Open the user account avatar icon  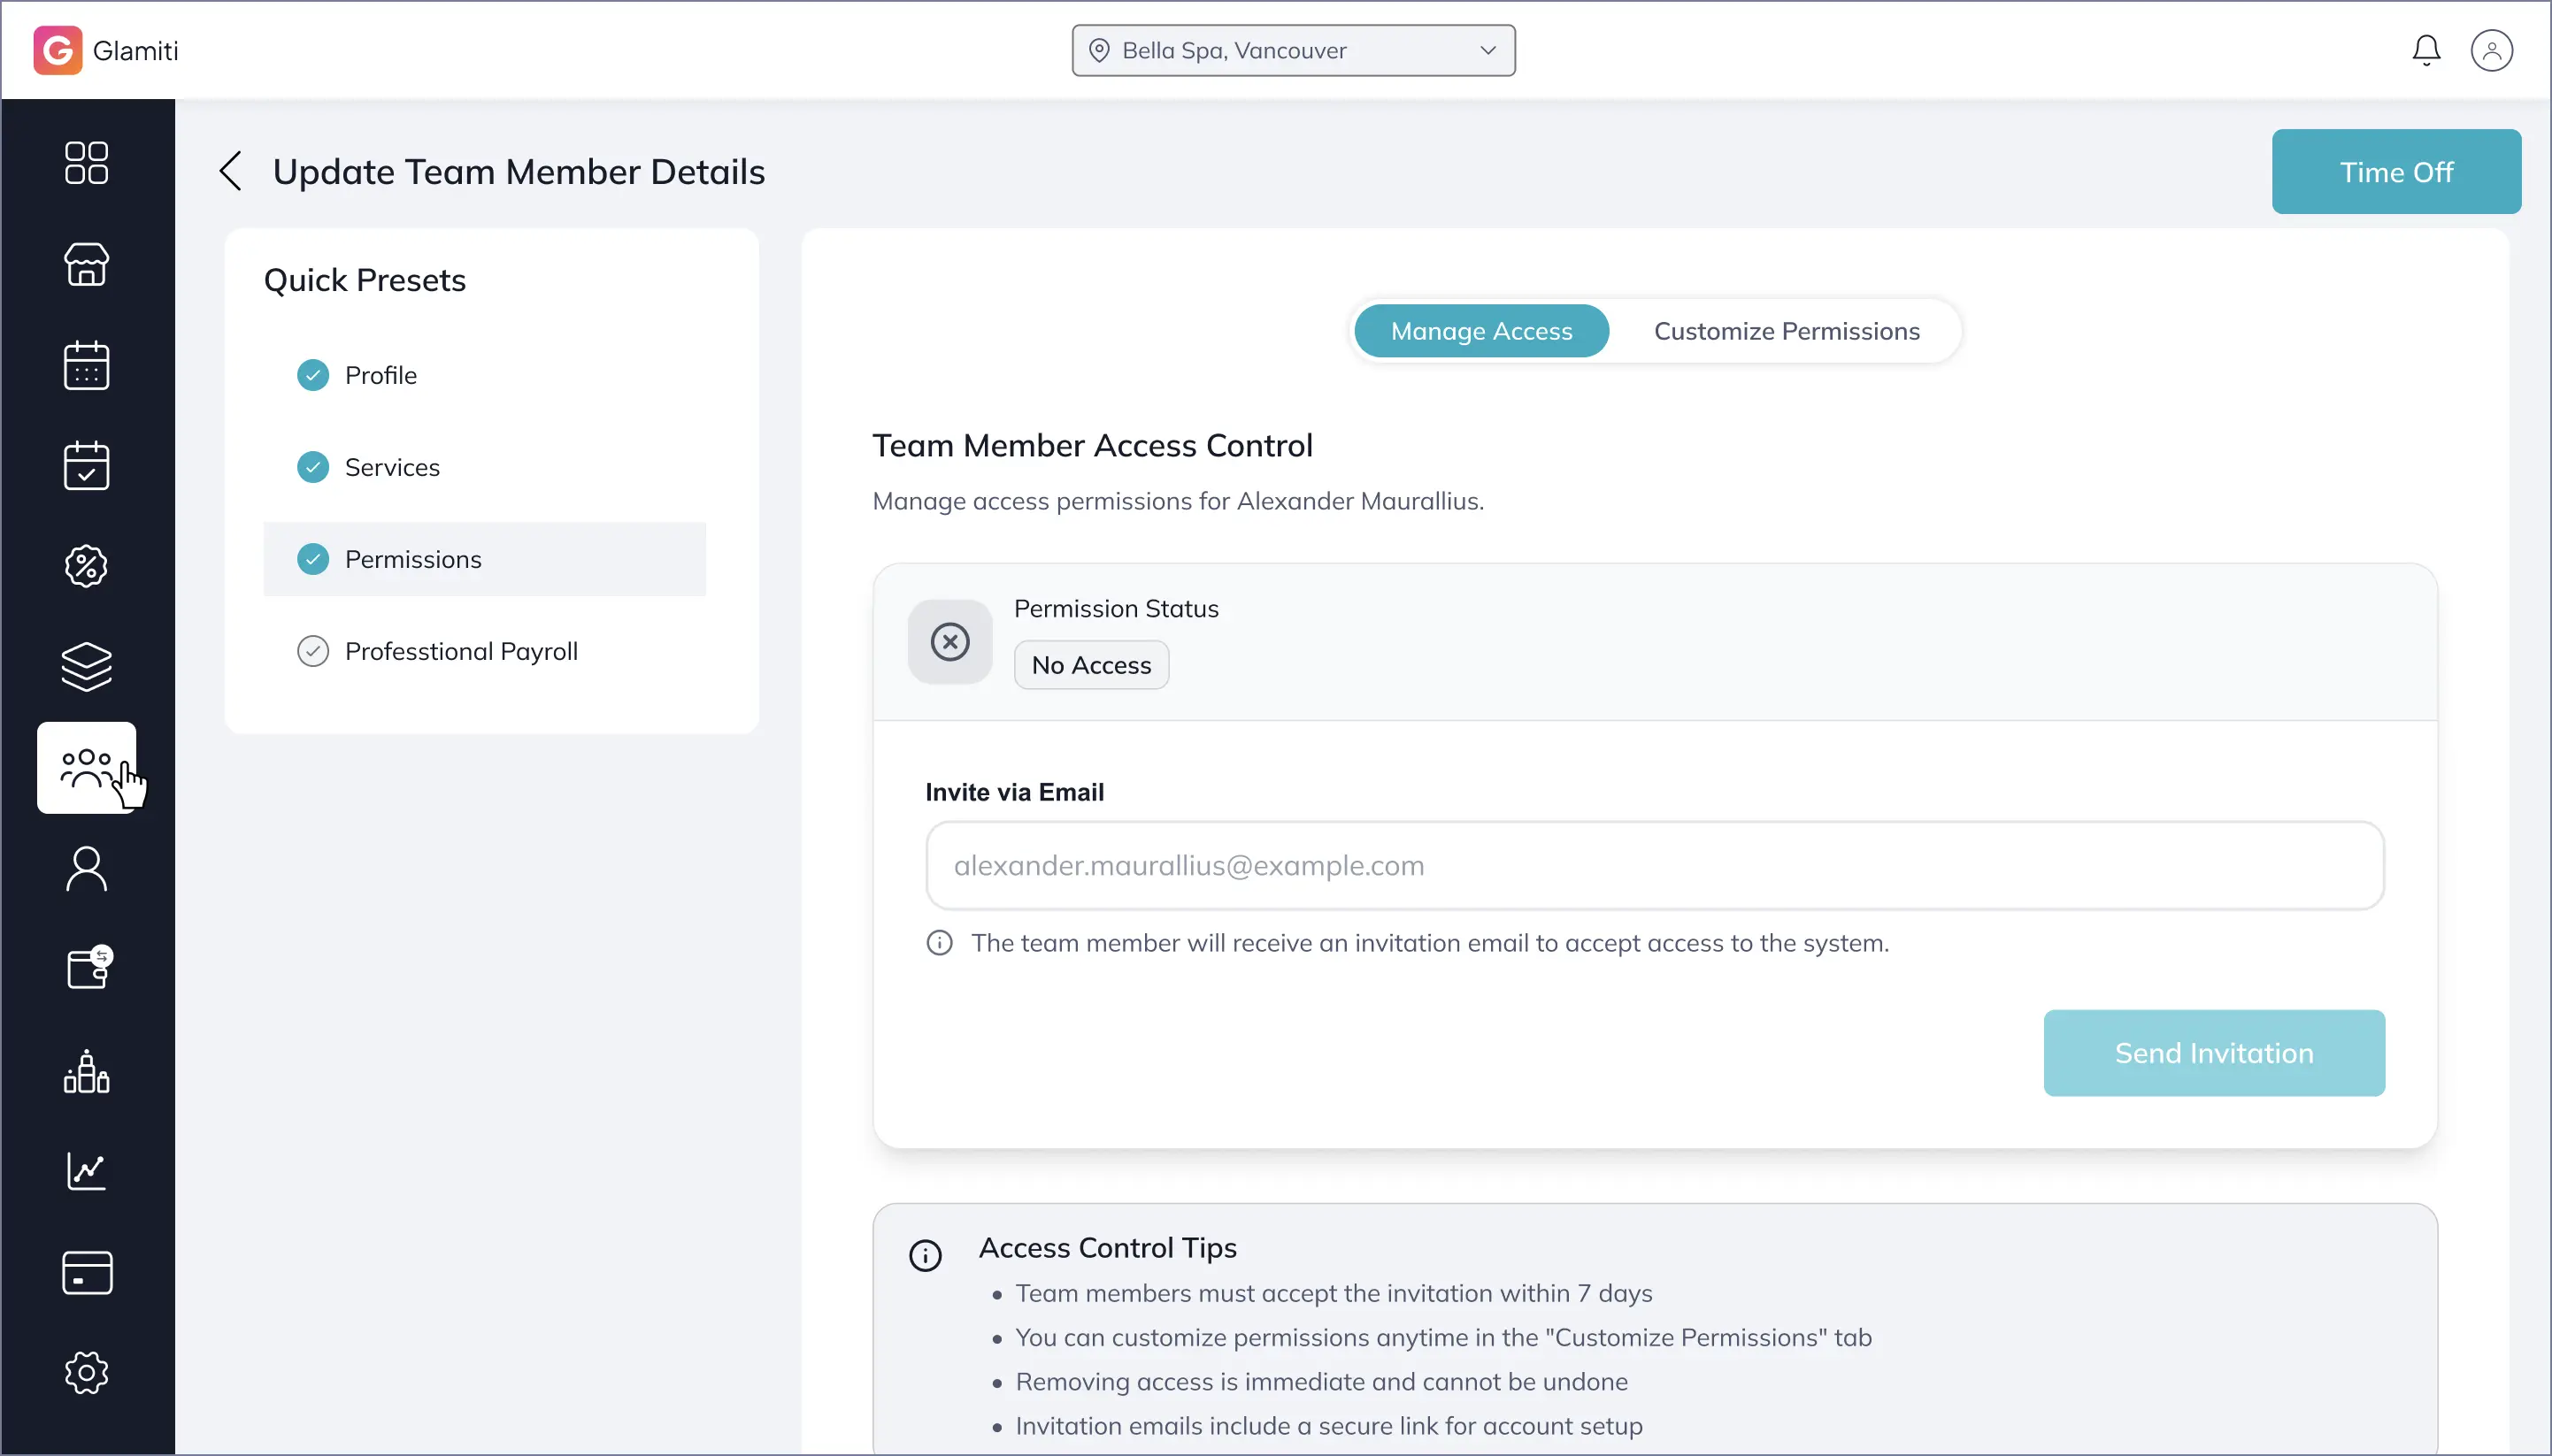click(2490, 50)
